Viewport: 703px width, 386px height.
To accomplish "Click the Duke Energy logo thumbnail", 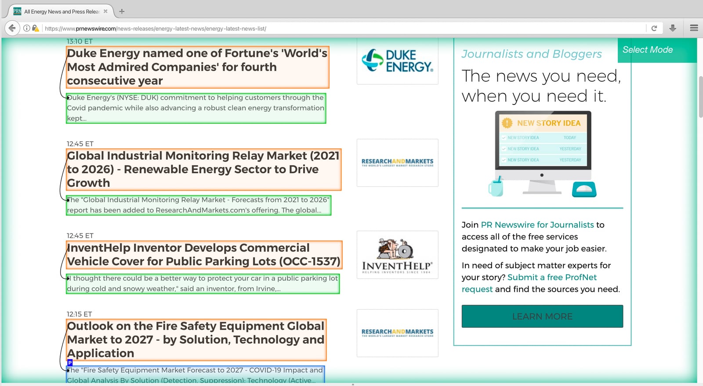I will [397, 61].
